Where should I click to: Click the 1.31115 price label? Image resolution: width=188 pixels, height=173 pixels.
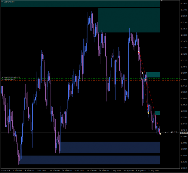[184, 60]
